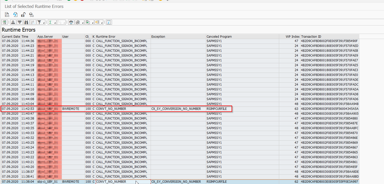Click the blue Information icon
The image size is (384, 184).
click(109, 22)
